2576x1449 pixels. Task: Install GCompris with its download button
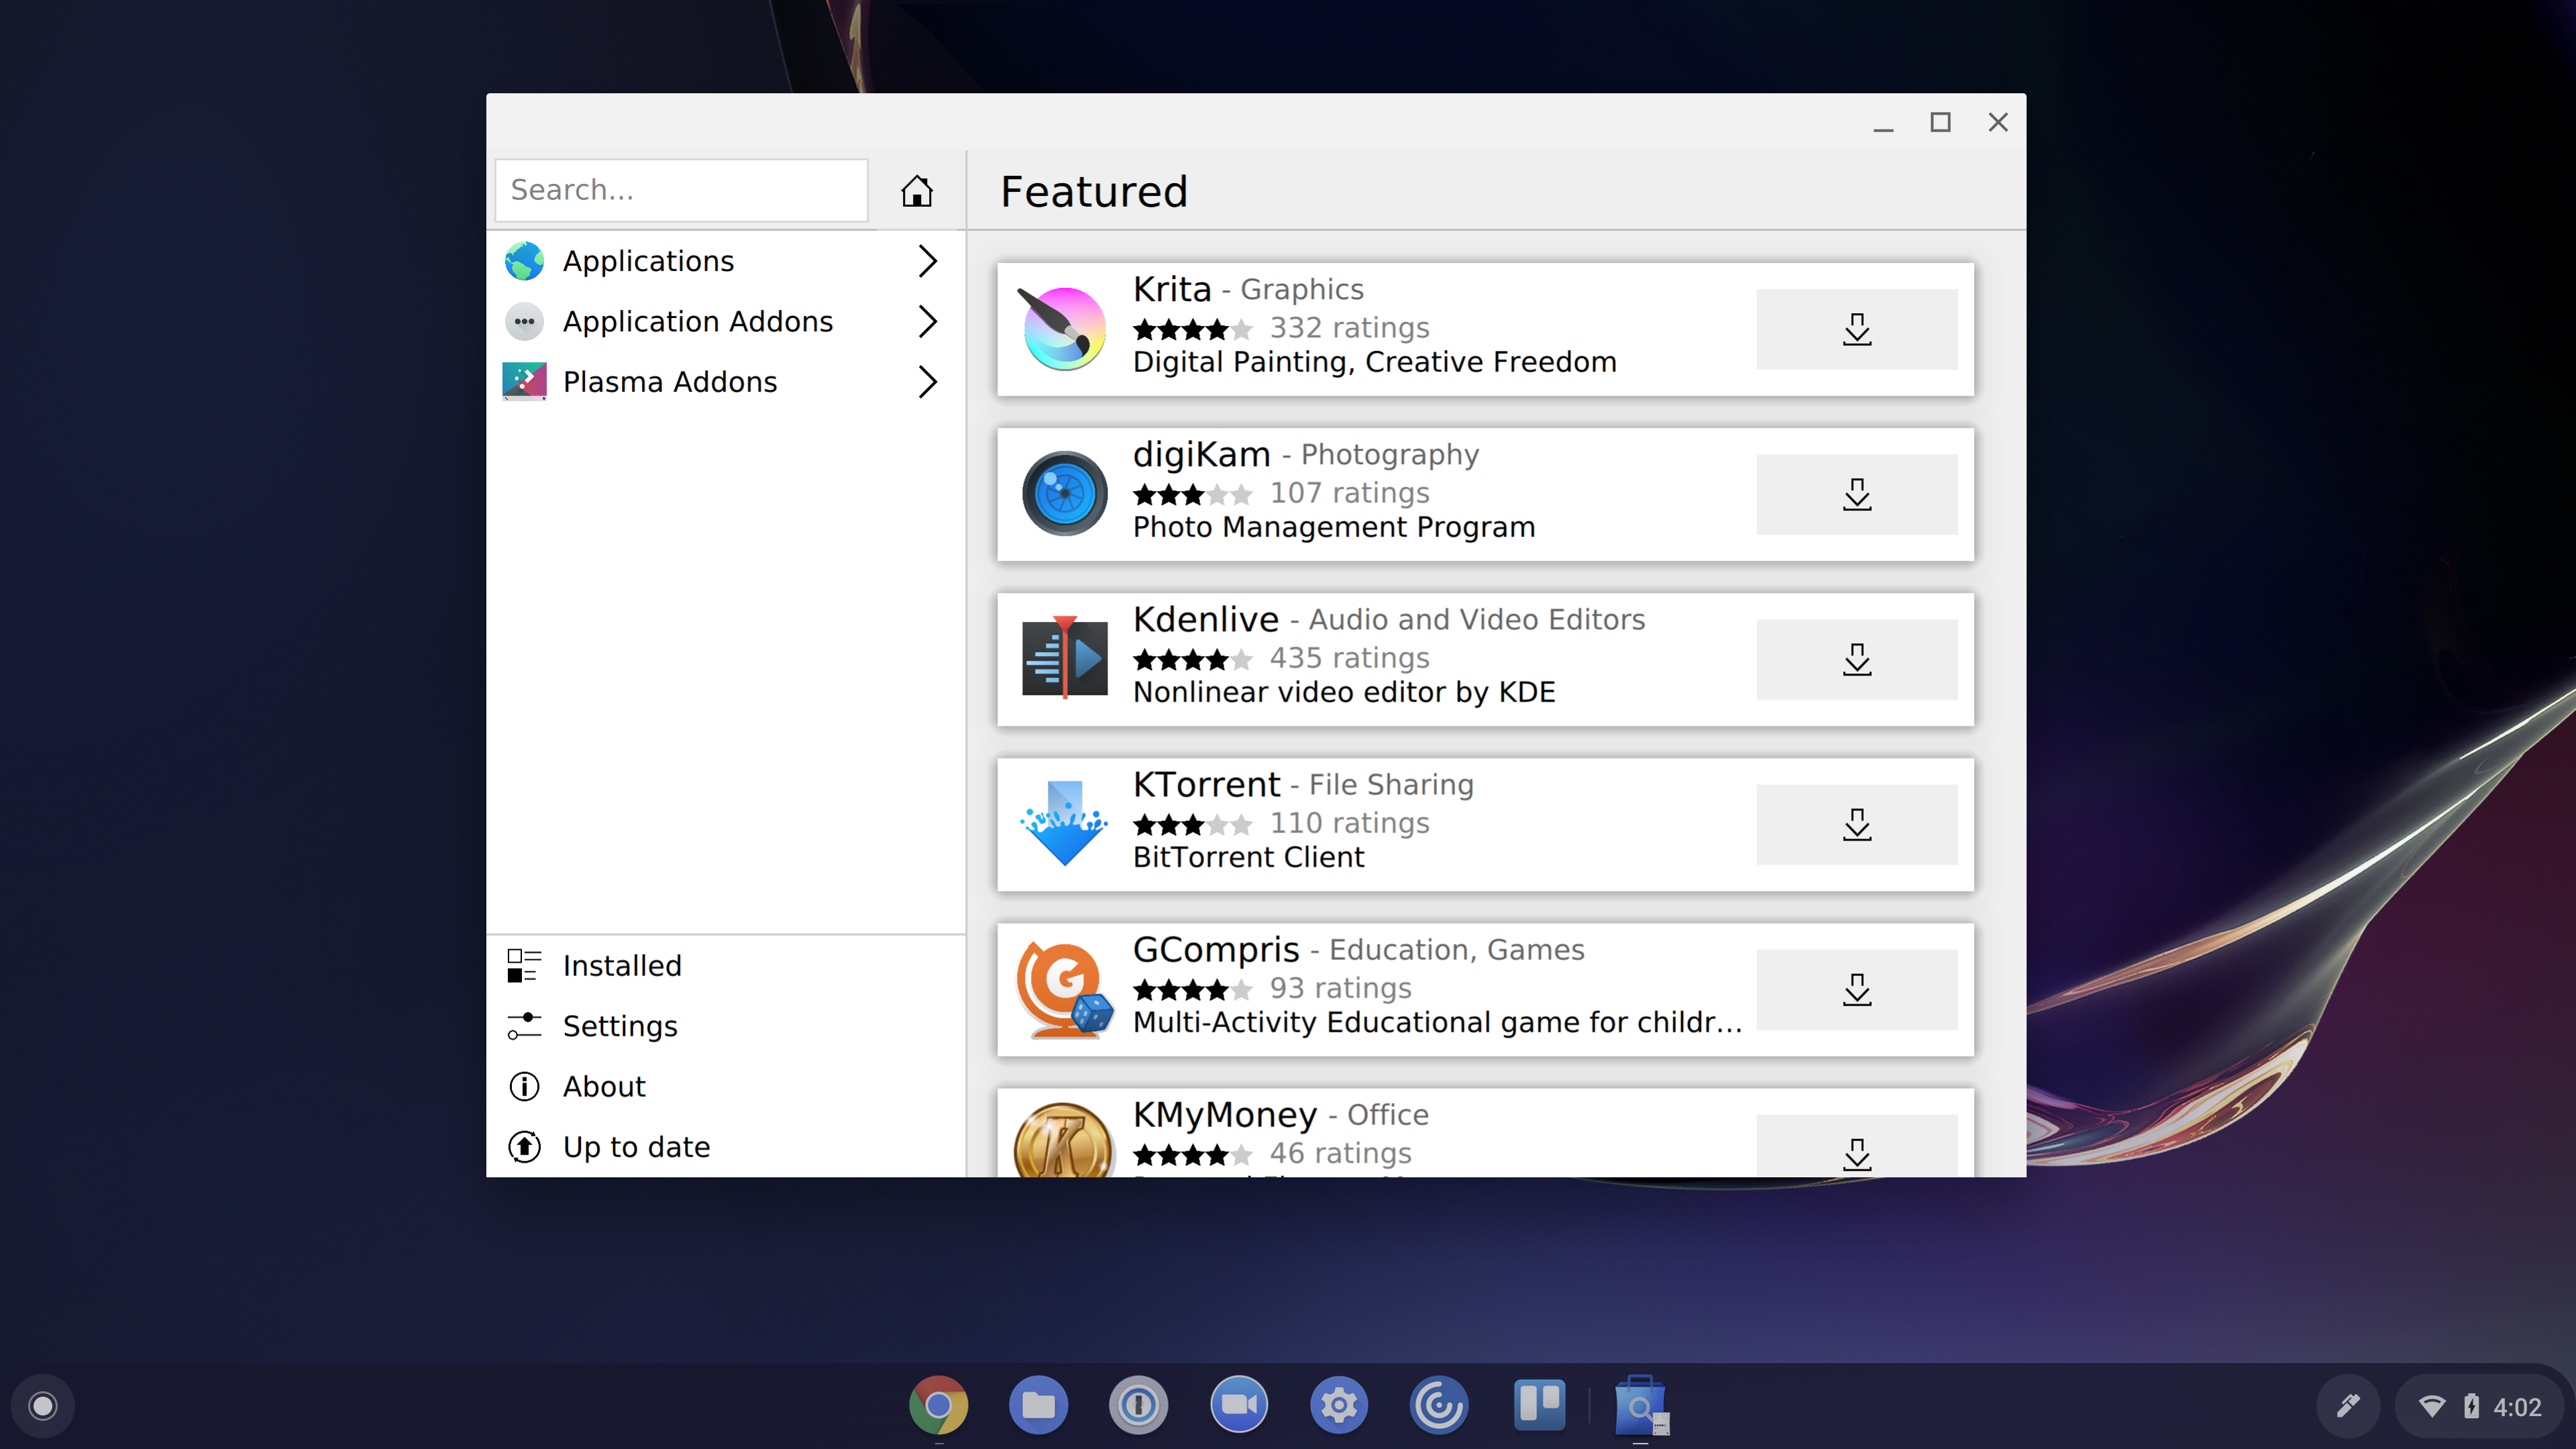click(1856, 989)
